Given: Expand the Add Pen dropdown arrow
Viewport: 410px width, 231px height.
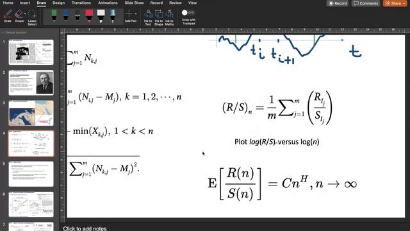Looking at the screenshot, I should pyautogui.click(x=136, y=13).
